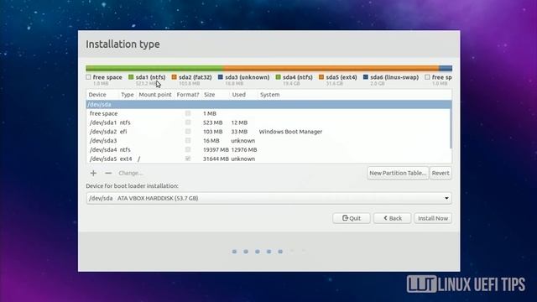The width and height of the screenshot is (537, 302).
Task: Click the Mount point column header
Action: coord(155,95)
